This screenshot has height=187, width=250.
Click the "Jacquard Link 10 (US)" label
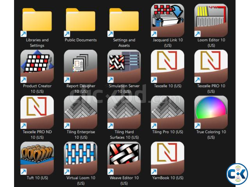click(x=168, y=43)
